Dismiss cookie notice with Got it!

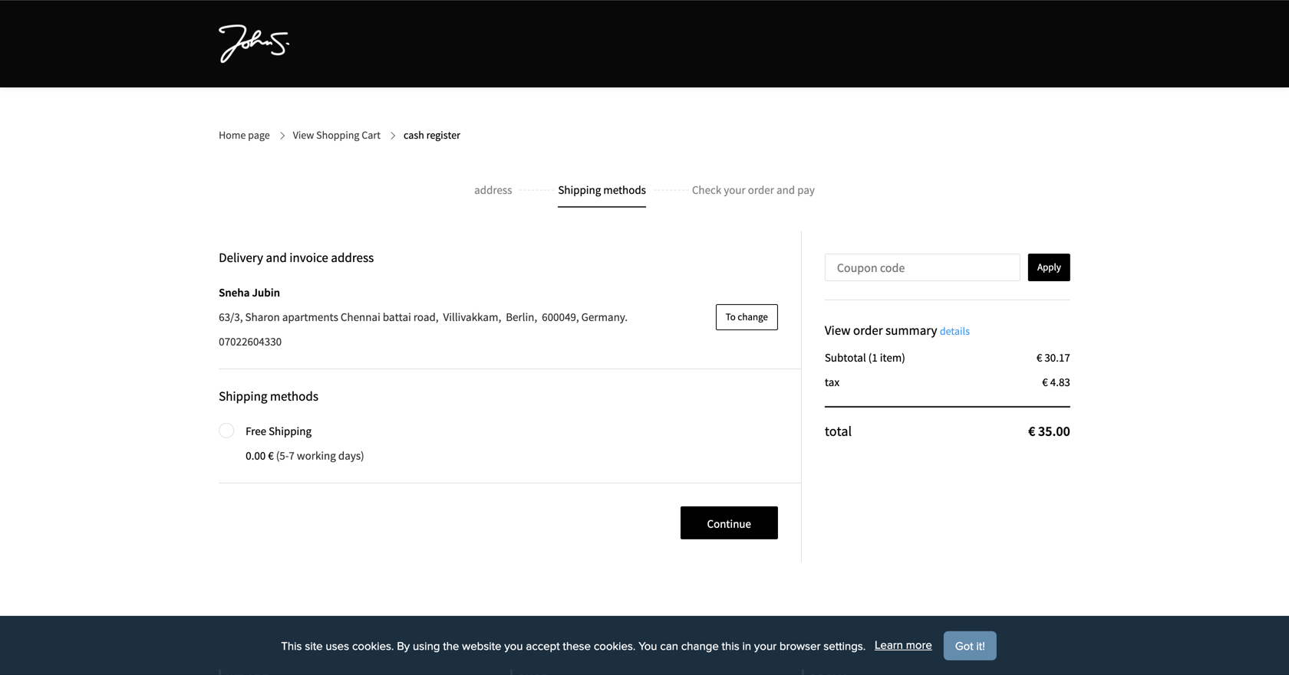click(x=969, y=646)
